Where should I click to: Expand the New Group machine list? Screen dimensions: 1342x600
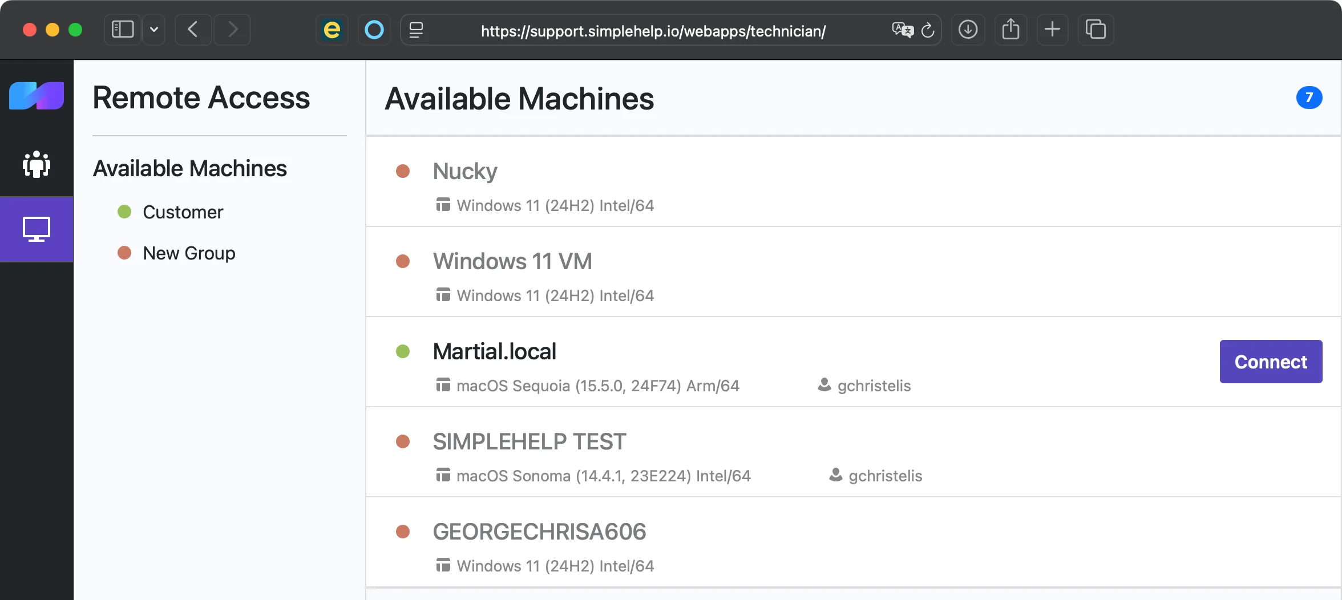pyautogui.click(x=188, y=253)
